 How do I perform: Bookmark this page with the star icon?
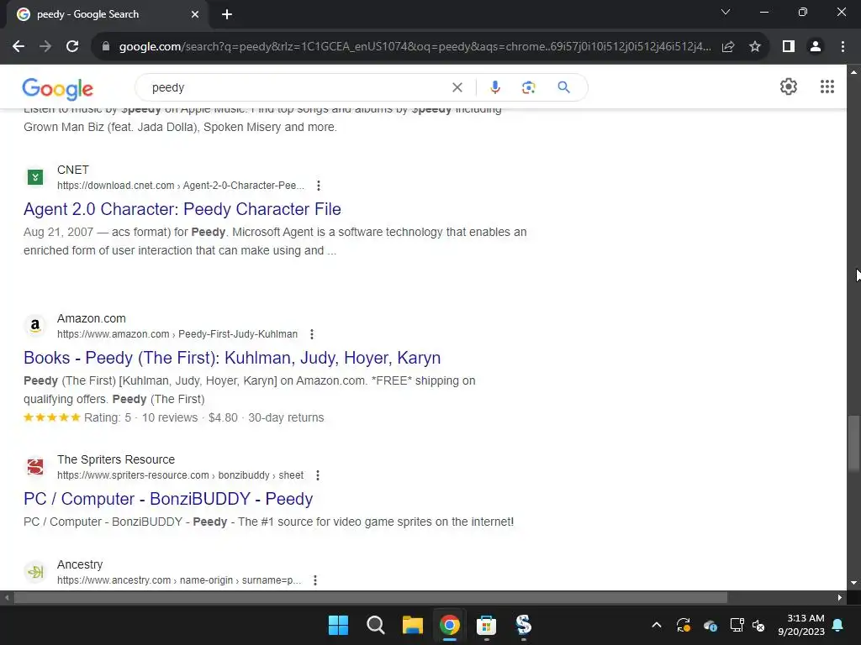click(755, 47)
